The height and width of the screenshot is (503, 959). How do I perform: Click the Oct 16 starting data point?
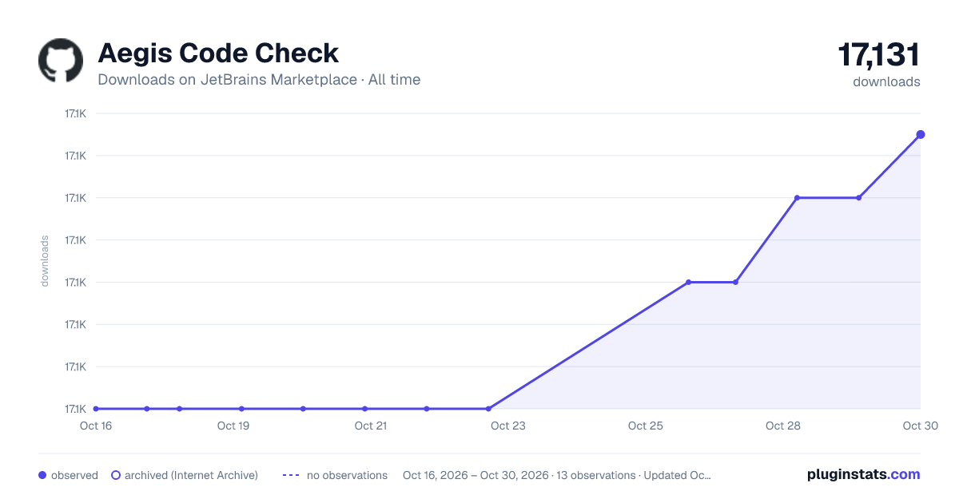pyautogui.click(x=96, y=409)
